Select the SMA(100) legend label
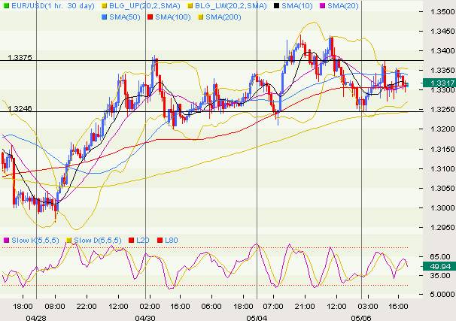456x321 pixels. [173, 17]
